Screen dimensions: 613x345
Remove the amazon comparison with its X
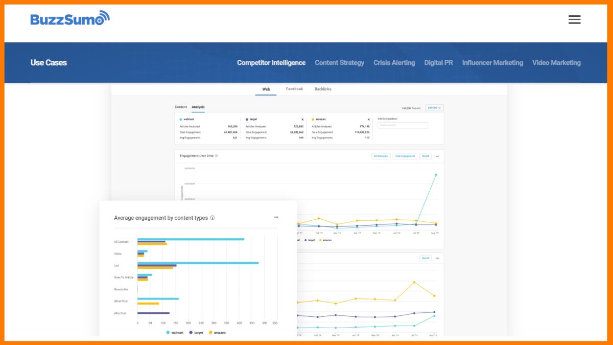coord(368,120)
